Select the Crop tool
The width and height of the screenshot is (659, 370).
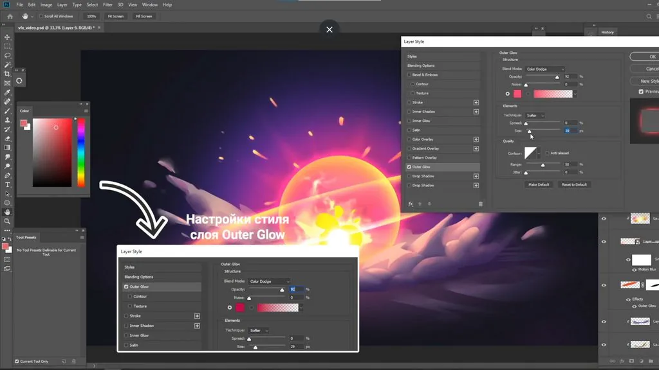coord(7,74)
